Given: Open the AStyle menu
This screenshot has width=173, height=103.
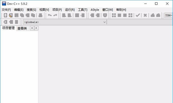Looking at the screenshot, I should click(95, 10).
